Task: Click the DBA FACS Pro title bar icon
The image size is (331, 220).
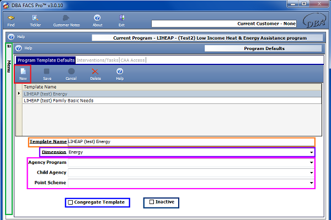Action: tap(7, 5)
